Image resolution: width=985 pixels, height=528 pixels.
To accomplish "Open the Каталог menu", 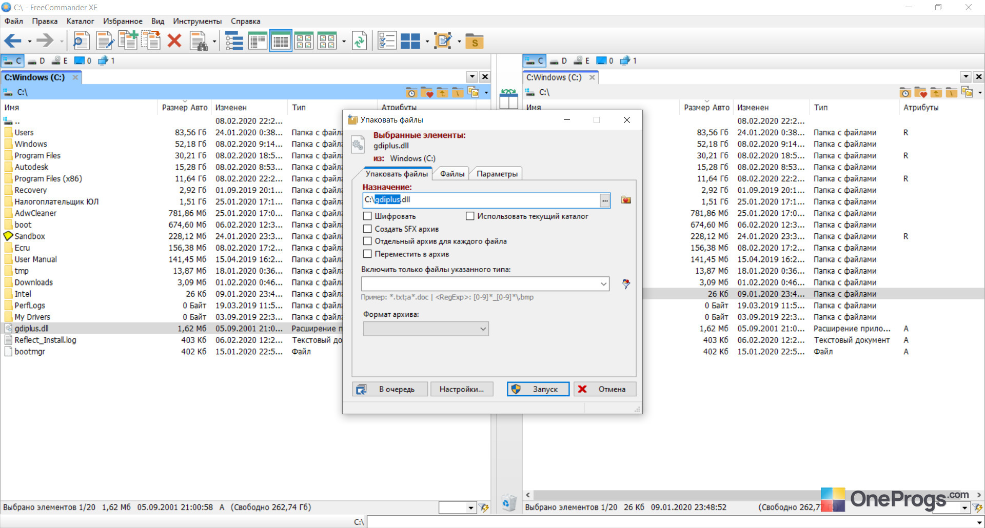I will click(81, 21).
